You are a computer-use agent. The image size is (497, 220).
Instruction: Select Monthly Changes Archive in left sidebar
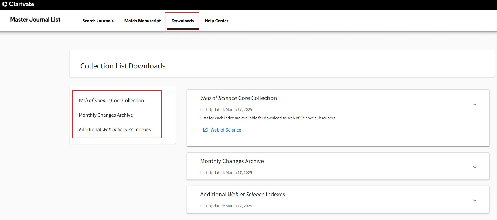(106, 115)
